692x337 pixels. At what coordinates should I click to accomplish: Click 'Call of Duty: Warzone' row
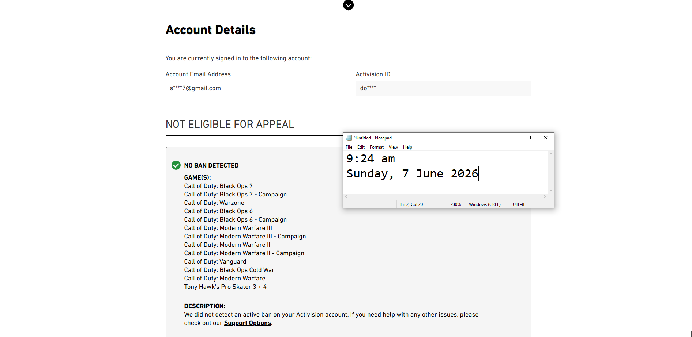tap(214, 203)
